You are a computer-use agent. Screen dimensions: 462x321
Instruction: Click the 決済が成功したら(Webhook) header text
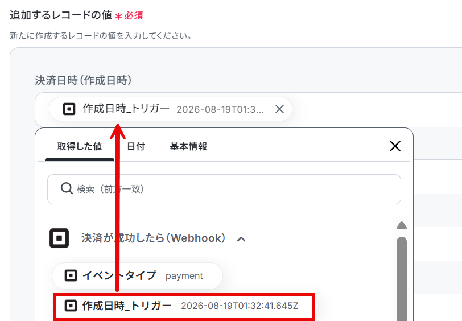154,238
